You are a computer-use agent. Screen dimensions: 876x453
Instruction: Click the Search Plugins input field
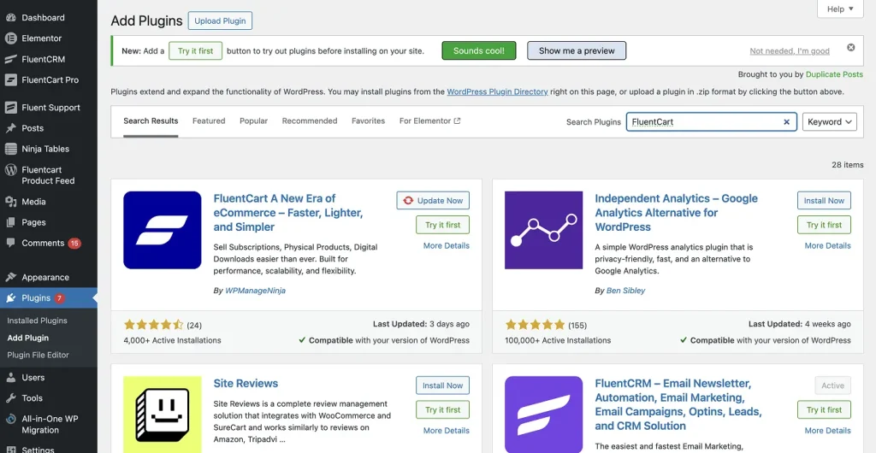[x=711, y=121]
